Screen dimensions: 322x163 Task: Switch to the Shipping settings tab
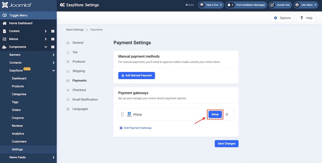[x=79, y=71]
